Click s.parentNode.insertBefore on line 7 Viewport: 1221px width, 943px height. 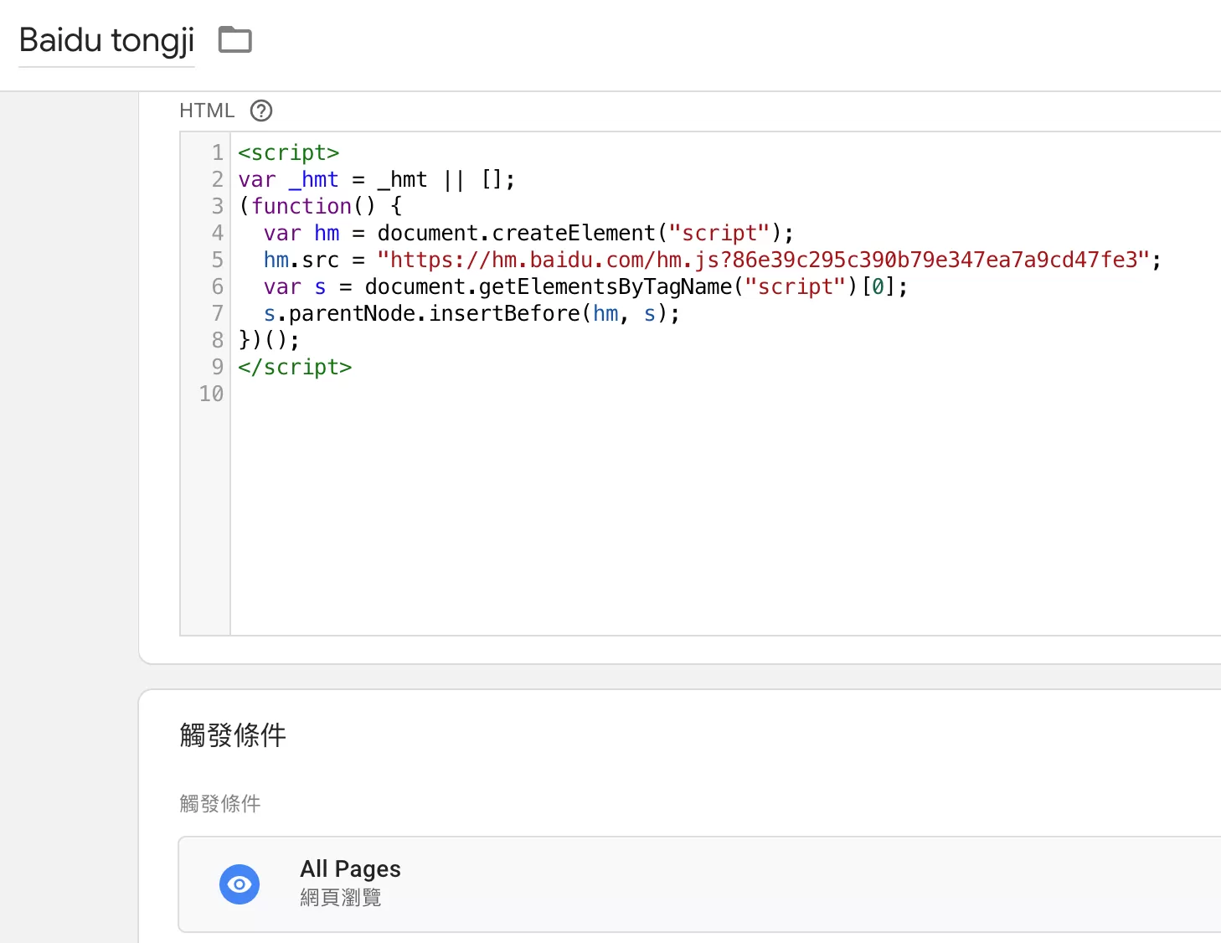[422, 313]
